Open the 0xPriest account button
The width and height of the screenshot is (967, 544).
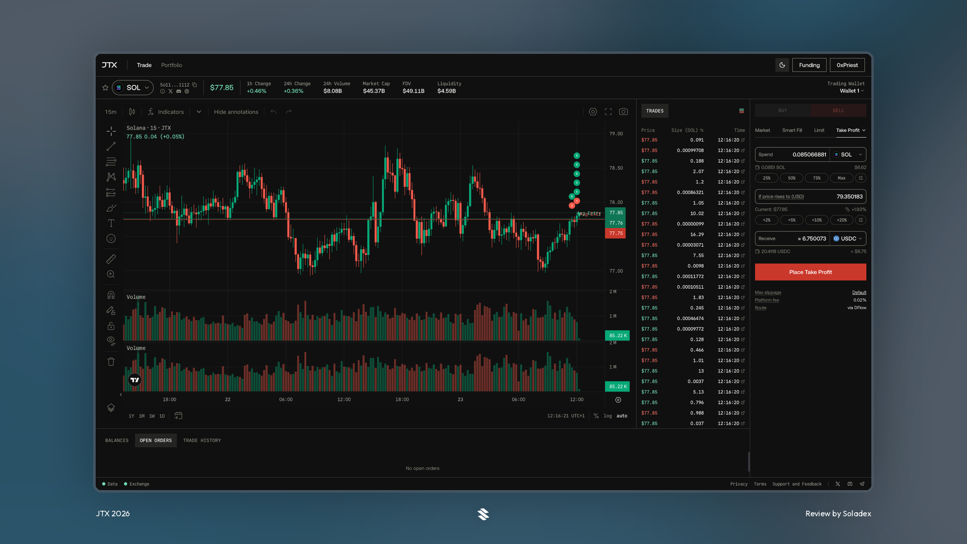(x=847, y=65)
